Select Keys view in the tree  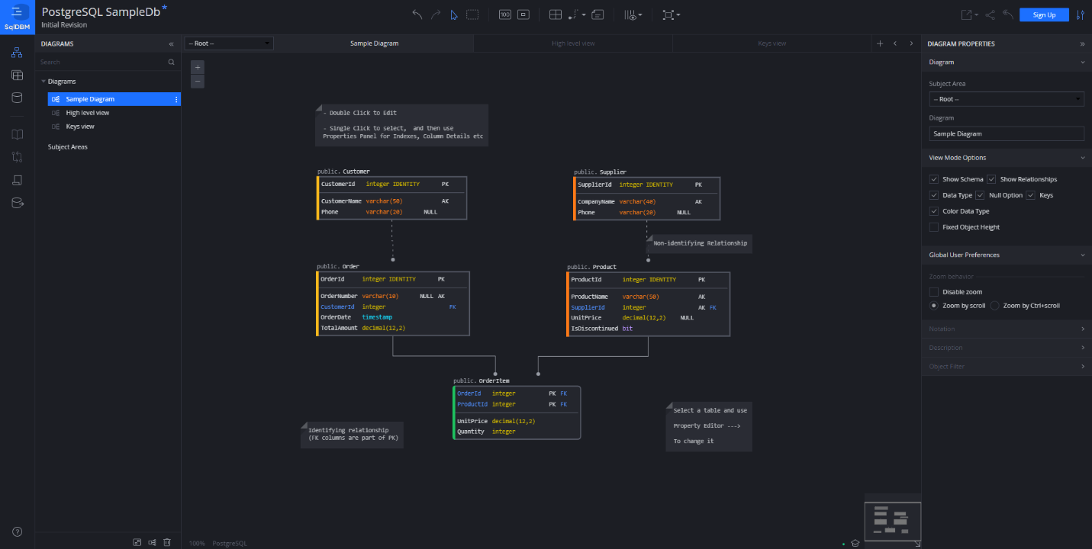[x=80, y=127]
